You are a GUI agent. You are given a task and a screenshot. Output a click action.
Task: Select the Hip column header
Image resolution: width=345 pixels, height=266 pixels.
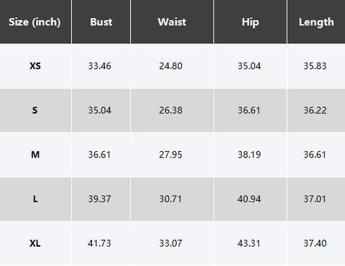pos(250,22)
